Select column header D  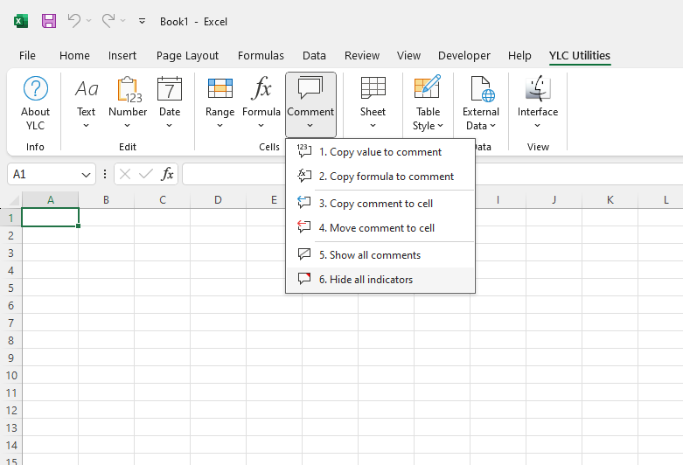(218, 200)
